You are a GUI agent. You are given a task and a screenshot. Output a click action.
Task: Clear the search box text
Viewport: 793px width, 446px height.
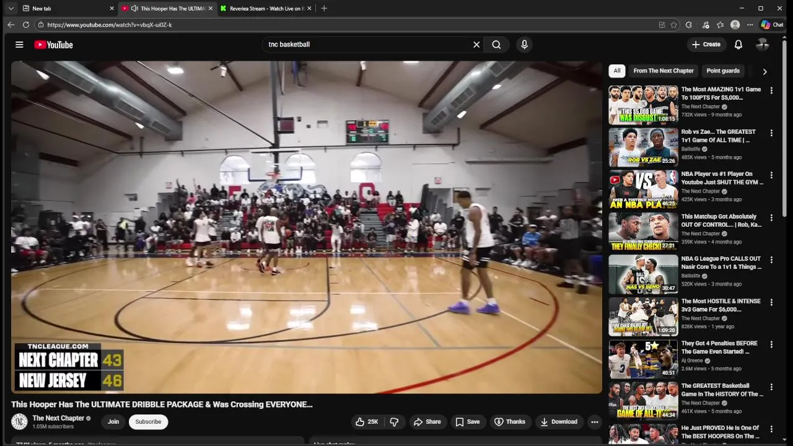[476, 45]
